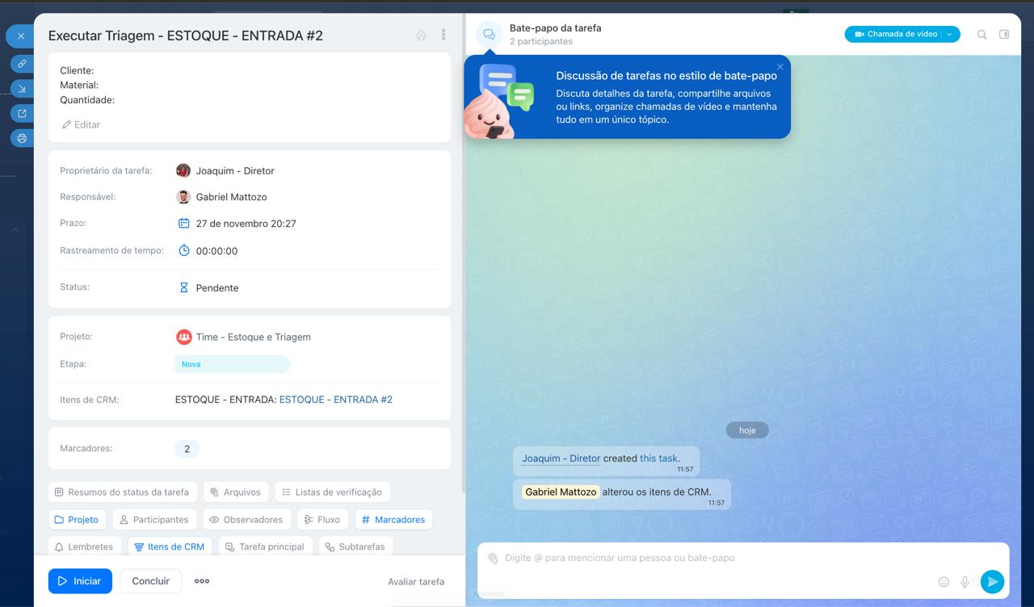This screenshot has height=607, width=1034.
Task: Open the vertical three-dots task menu
Action: click(x=443, y=36)
